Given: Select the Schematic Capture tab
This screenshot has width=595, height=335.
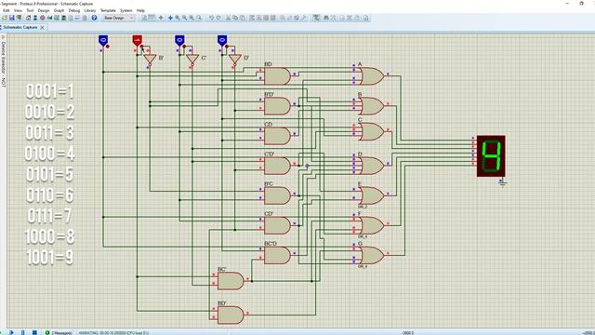Looking at the screenshot, I should coord(20,27).
